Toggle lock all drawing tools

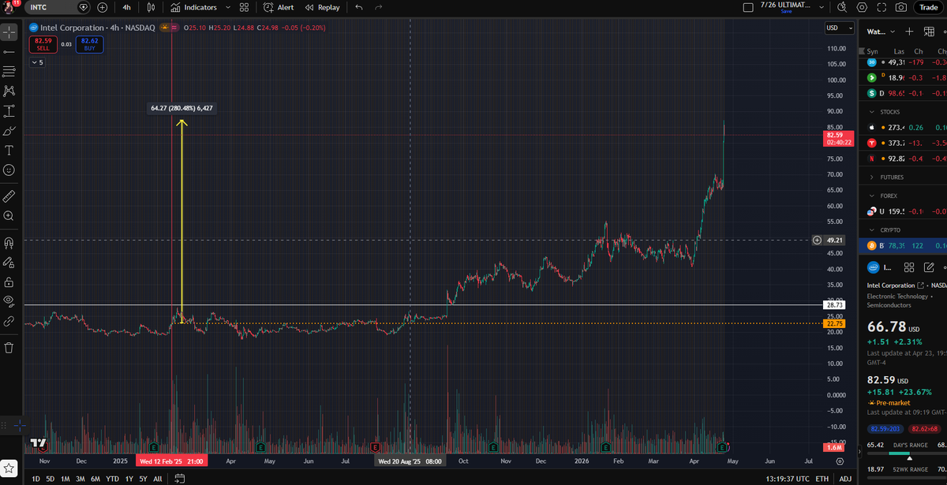click(x=9, y=282)
